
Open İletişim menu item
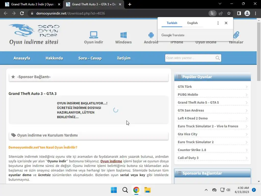point(124,58)
